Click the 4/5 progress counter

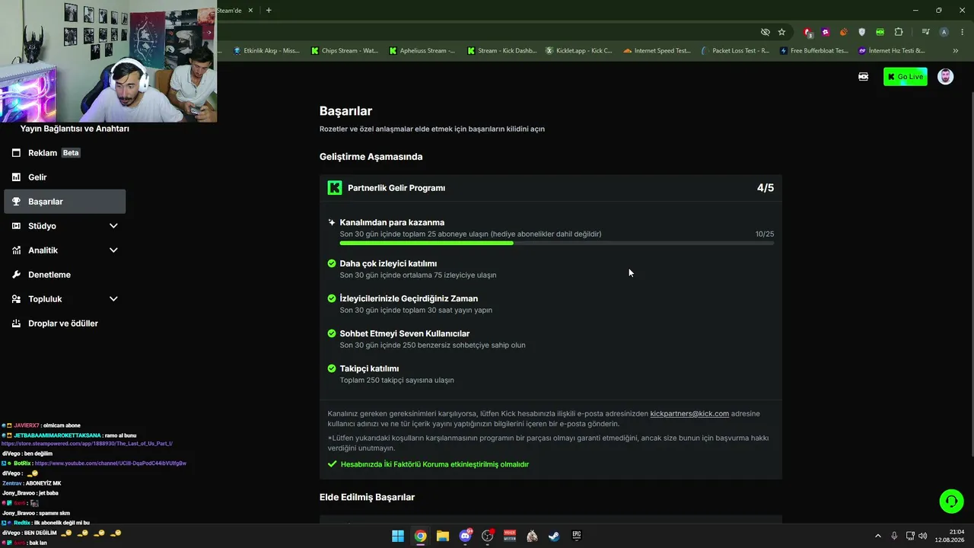[x=766, y=188]
